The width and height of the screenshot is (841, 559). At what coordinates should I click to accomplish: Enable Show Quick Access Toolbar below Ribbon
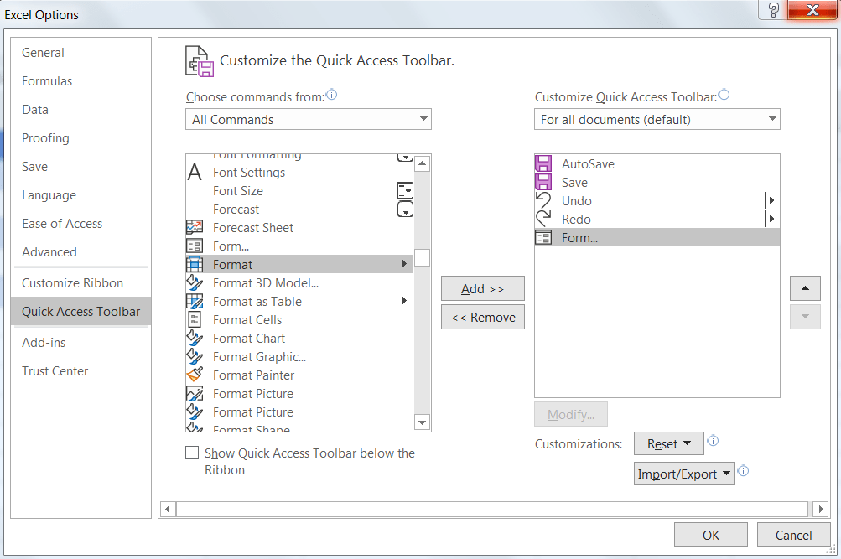192,453
